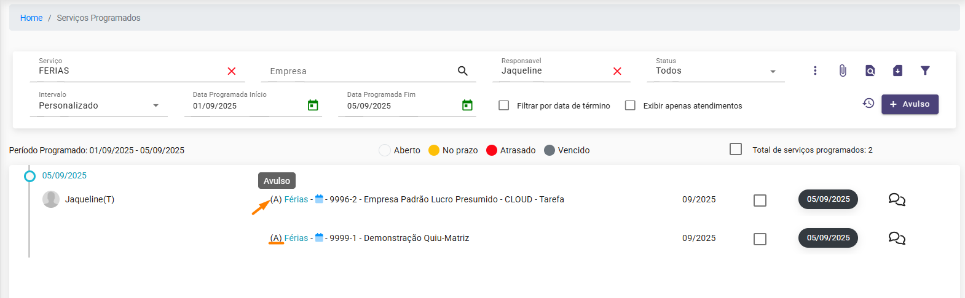Expand the Status dropdown showing Todos

[773, 72]
